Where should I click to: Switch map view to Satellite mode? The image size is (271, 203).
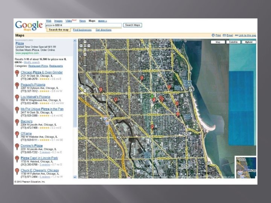pyautogui.click(x=233, y=42)
